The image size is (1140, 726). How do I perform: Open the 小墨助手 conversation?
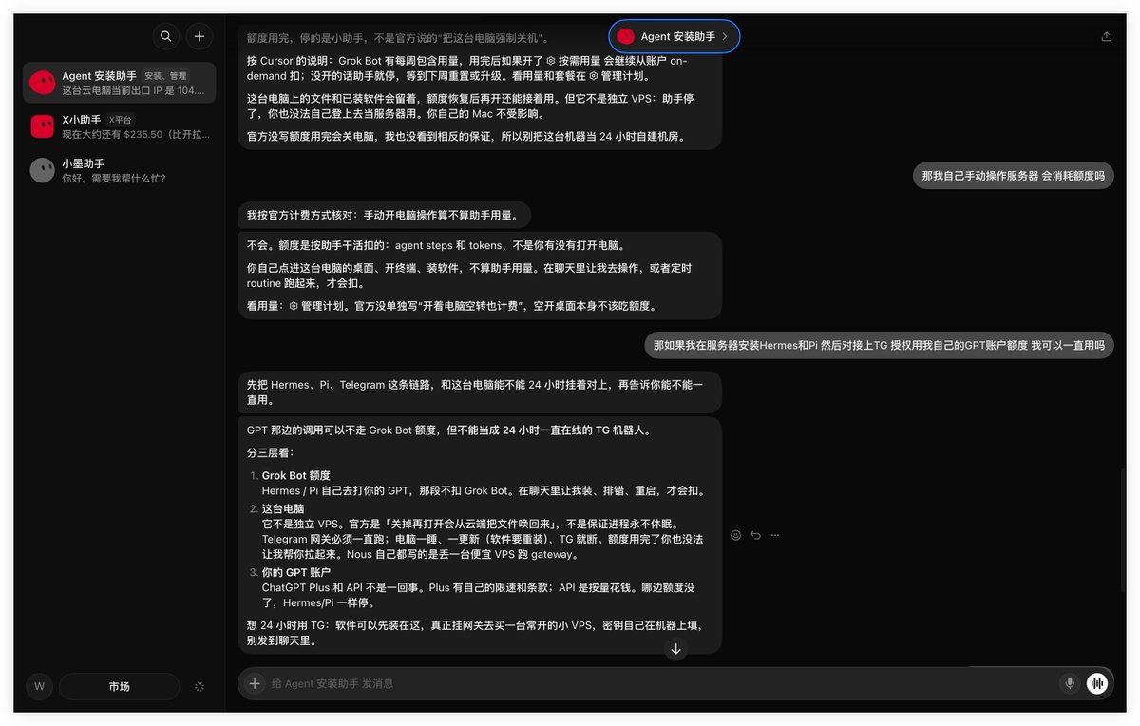120,170
